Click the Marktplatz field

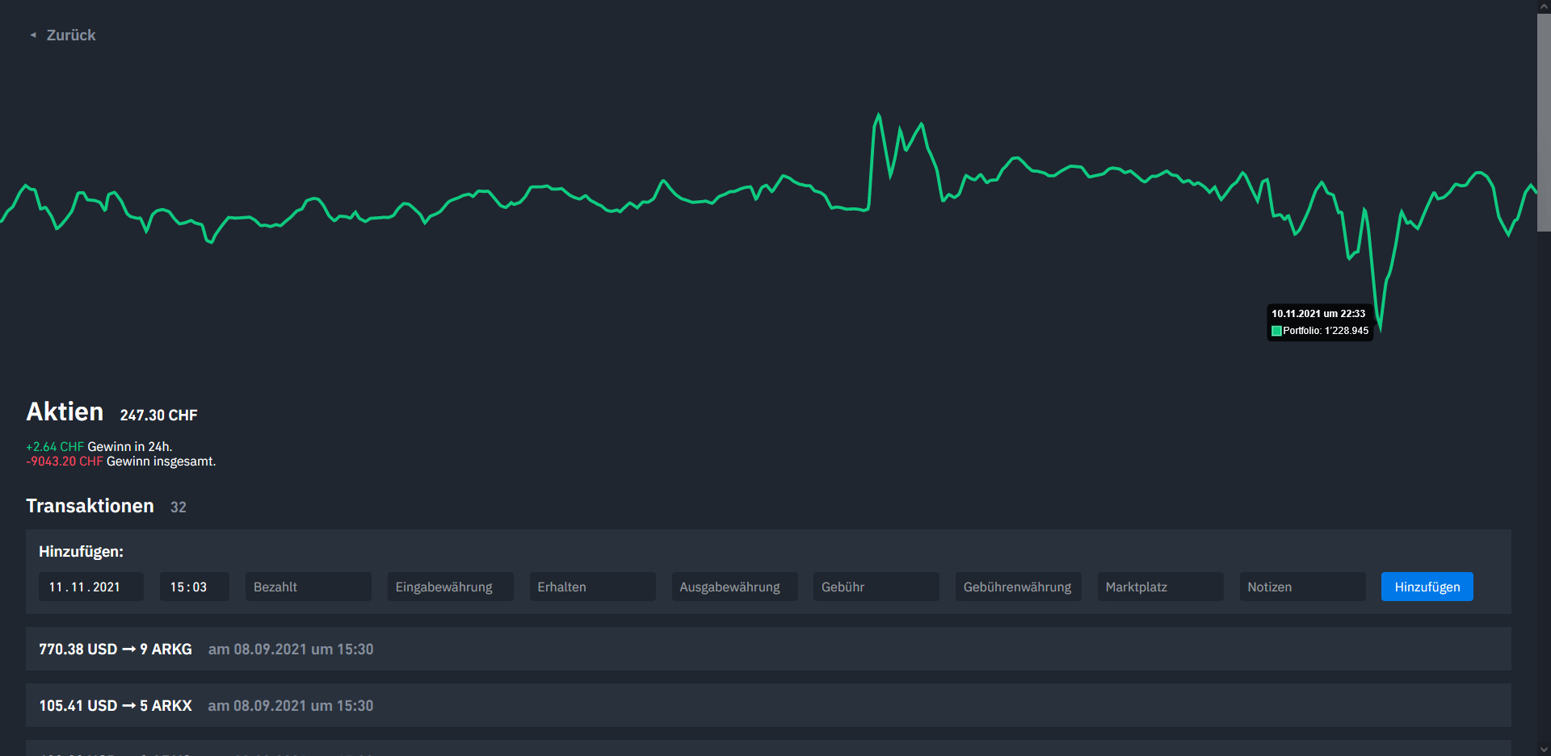[x=1160, y=587]
